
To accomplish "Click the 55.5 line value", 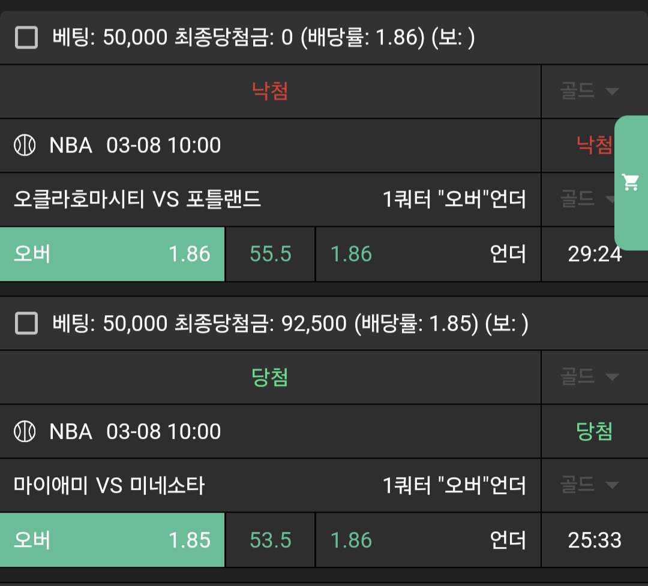I will 270,254.
